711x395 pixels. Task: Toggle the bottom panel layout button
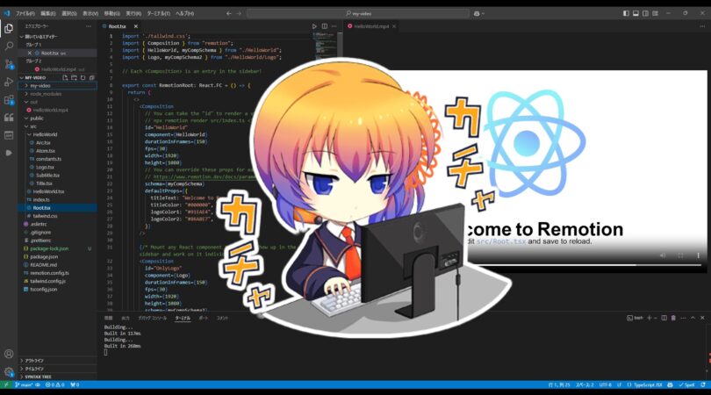pyautogui.click(x=636, y=13)
